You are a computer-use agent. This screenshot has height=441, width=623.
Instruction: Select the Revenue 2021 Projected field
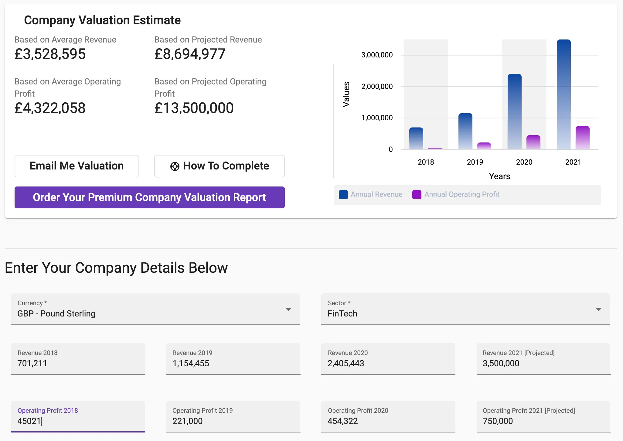point(543,363)
